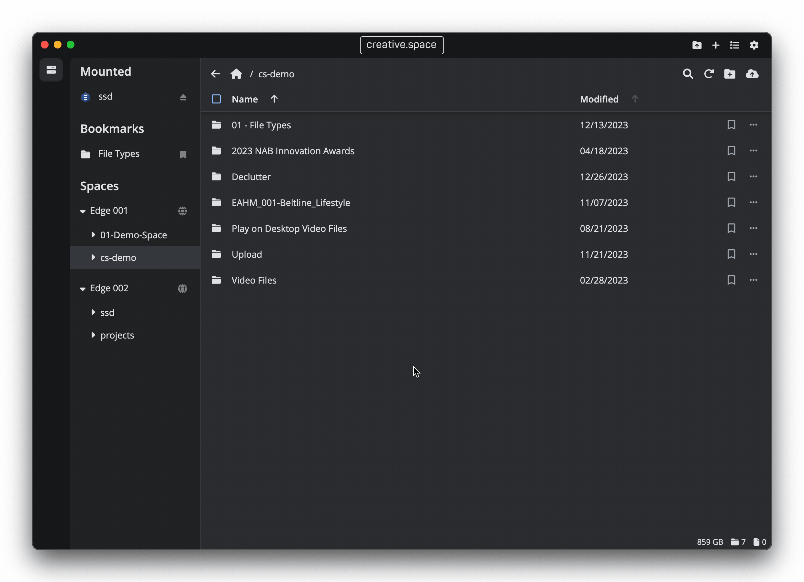This screenshot has width=804, height=582.
Task: Click the Name sort arrow
Action: [x=274, y=99]
